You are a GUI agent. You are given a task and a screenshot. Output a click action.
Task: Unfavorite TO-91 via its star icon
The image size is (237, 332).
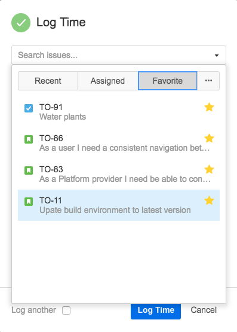(209, 107)
